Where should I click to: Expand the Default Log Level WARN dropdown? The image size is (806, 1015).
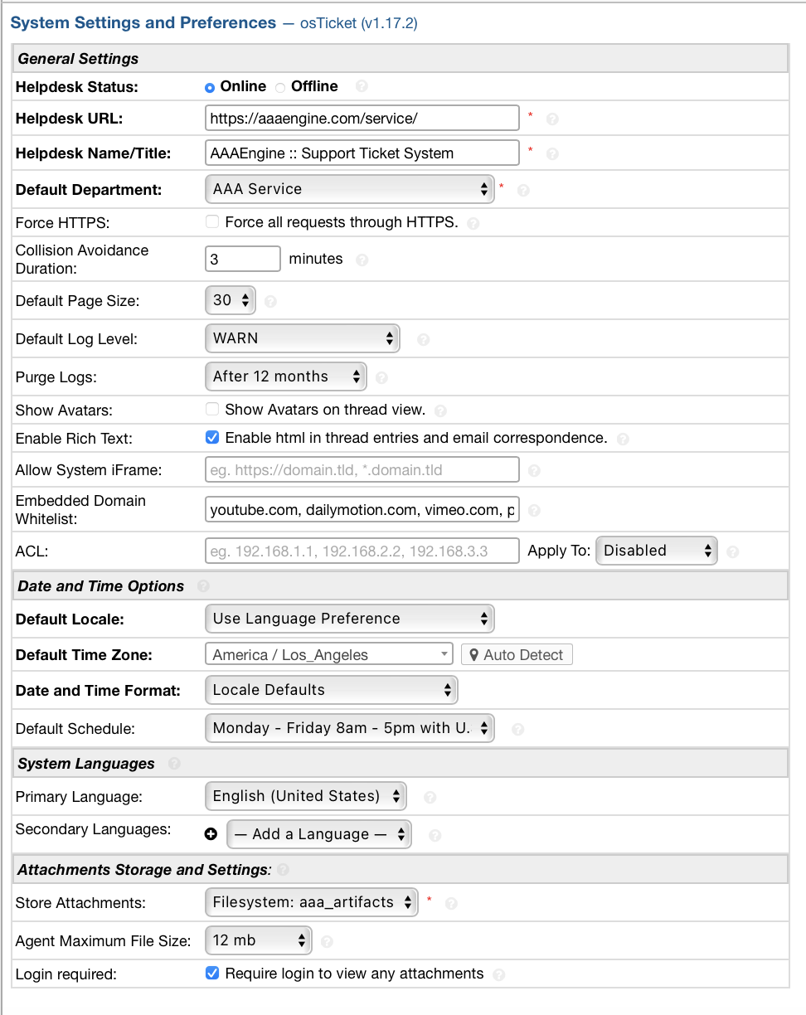click(x=302, y=338)
